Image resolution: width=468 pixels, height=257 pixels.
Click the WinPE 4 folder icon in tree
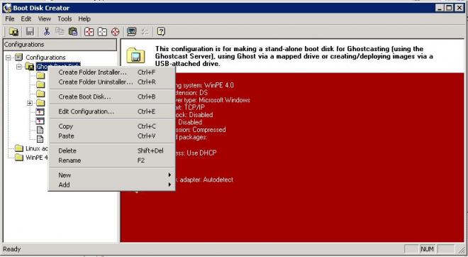(19, 157)
